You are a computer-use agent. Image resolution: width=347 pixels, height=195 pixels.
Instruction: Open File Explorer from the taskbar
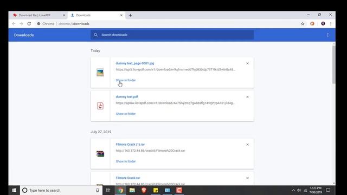coord(132,190)
